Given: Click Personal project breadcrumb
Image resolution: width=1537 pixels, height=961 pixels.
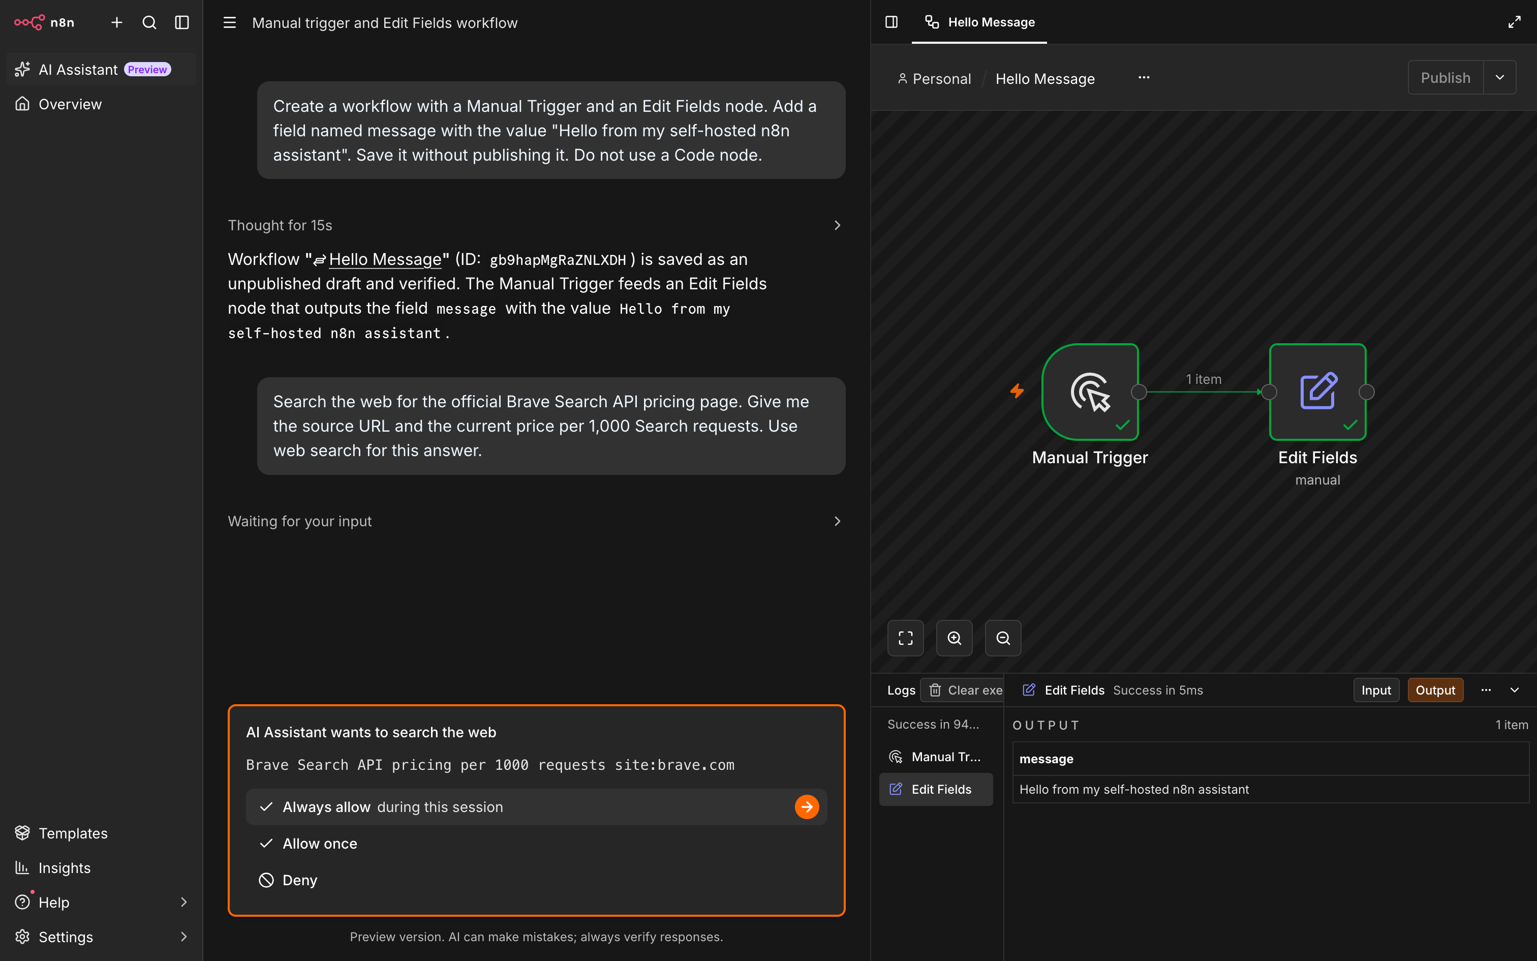Looking at the screenshot, I should (934, 79).
